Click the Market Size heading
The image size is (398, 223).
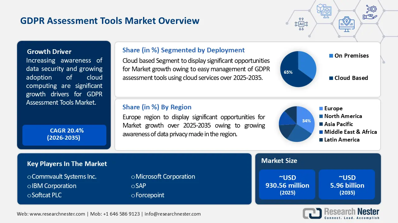tap(279, 161)
